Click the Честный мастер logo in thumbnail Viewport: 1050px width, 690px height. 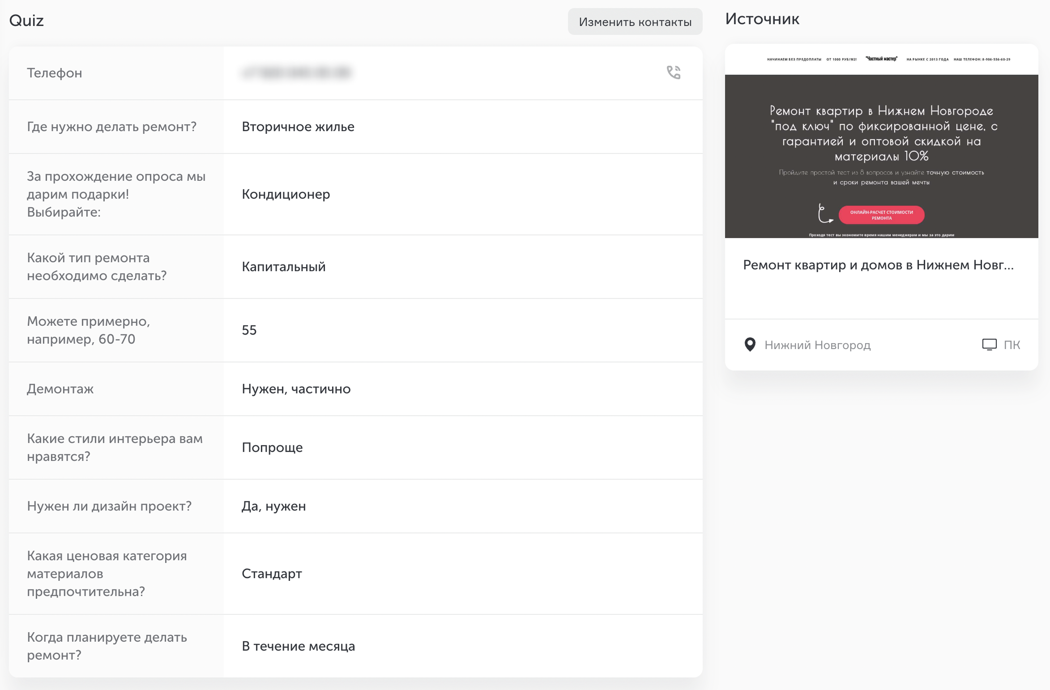881,59
